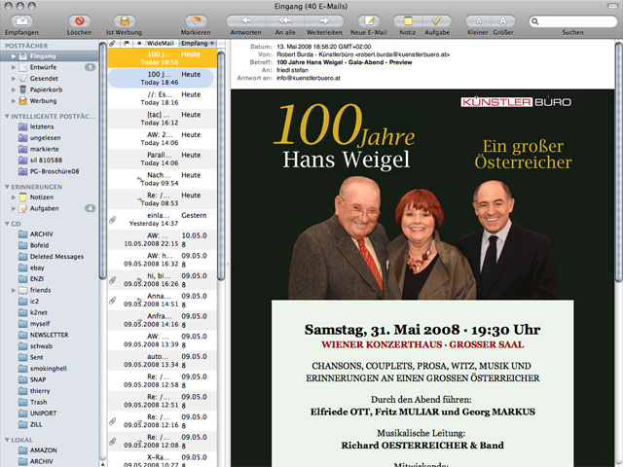The image size is (623, 467).
Task: Open the markierte smart mailbox
Action: 50,149
